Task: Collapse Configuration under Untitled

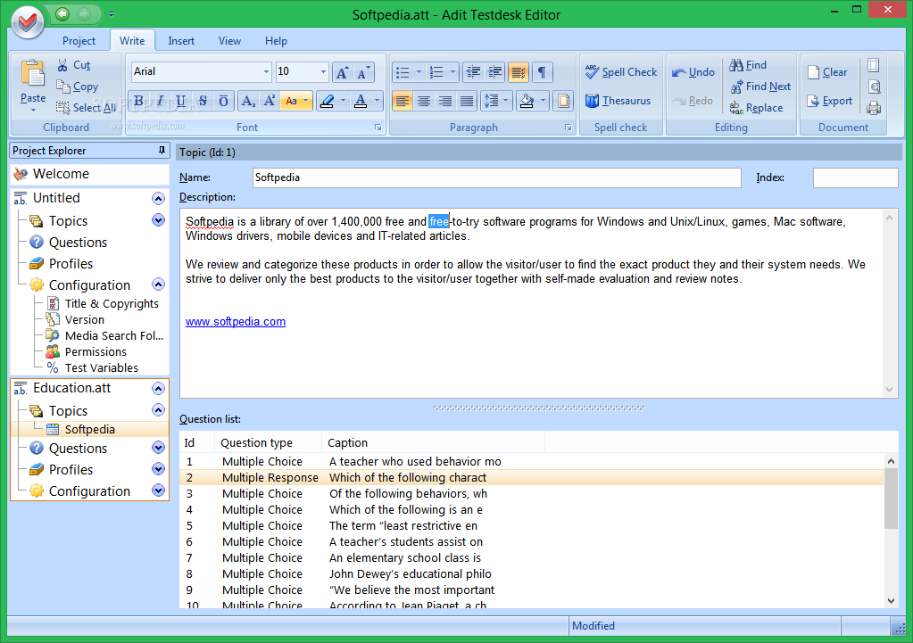Action: pyautogui.click(x=158, y=284)
